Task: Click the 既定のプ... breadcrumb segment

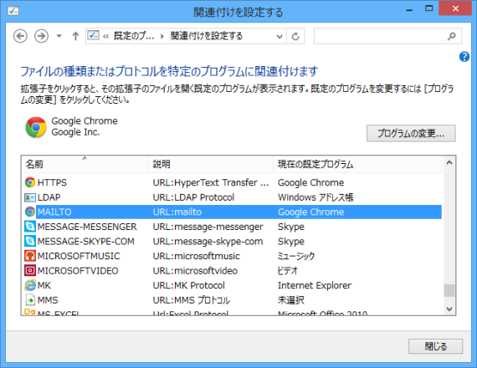Action: 134,36
